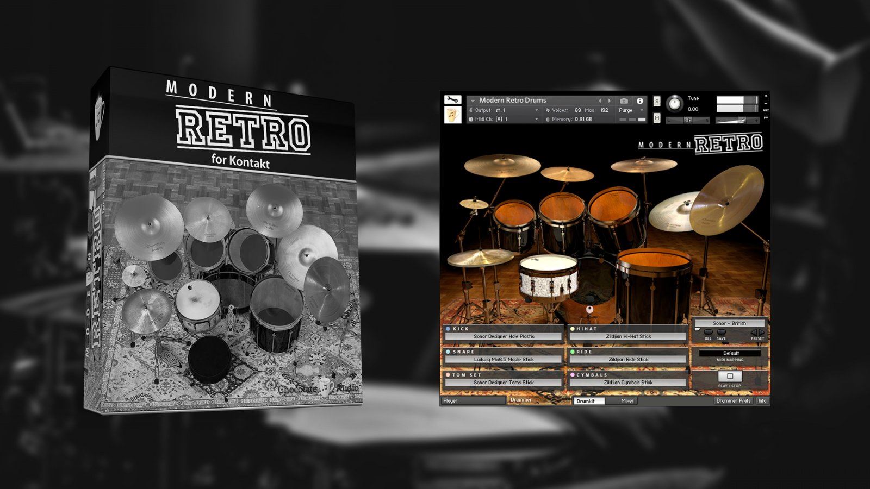Select next preset with right arrow
Image resolution: width=870 pixels, height=489 pixels.
point(762,332)
